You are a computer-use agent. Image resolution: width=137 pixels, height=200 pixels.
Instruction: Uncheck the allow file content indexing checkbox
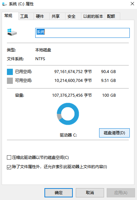click(9, 167)
